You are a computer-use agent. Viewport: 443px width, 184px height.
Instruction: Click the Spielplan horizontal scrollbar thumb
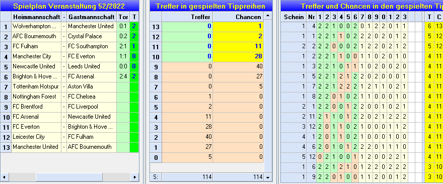click(x=69, y=177)
